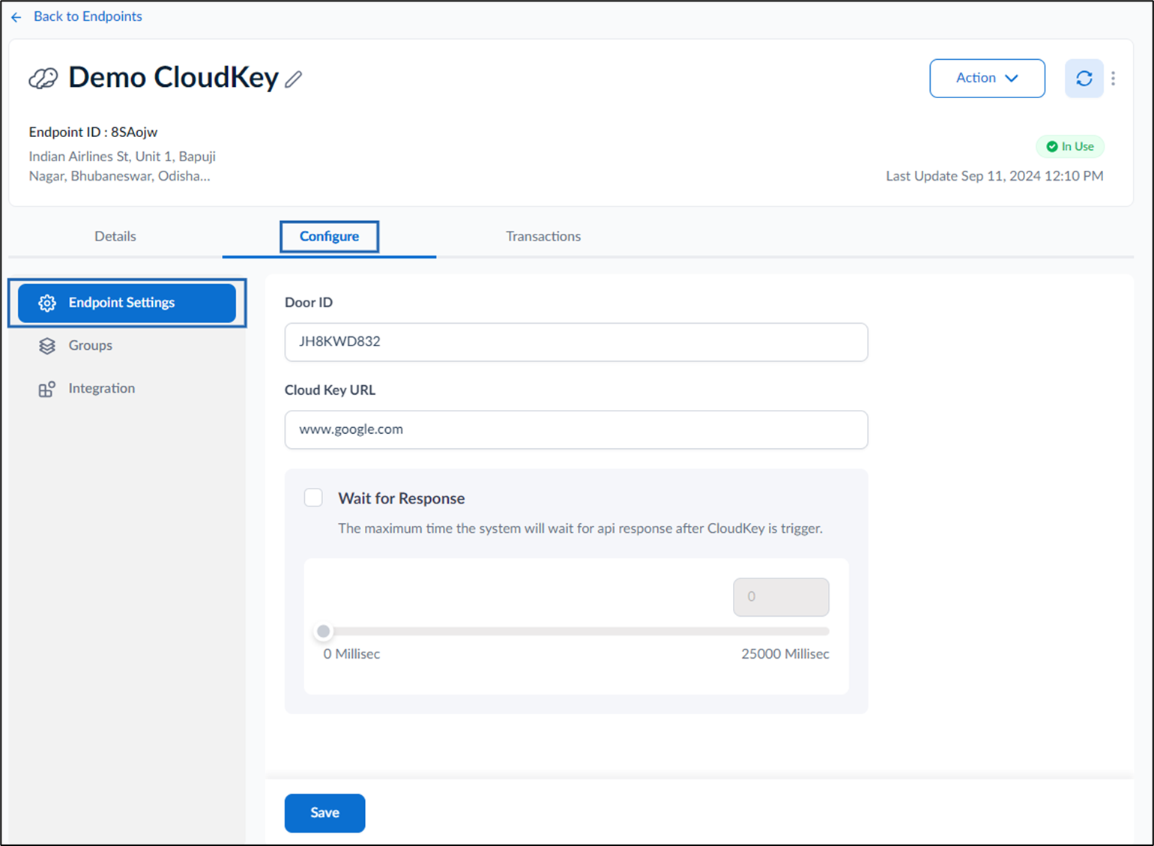Click the Cloud Key URL field label
Screen dimensions: 1154x846
coord(330,390)
